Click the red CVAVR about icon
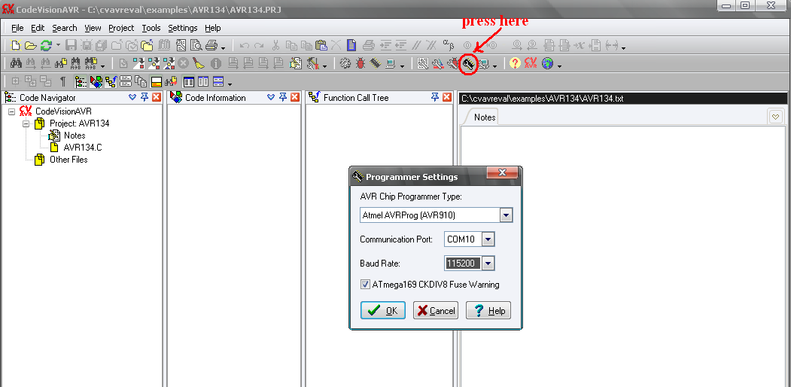 (x=530, y=63)
